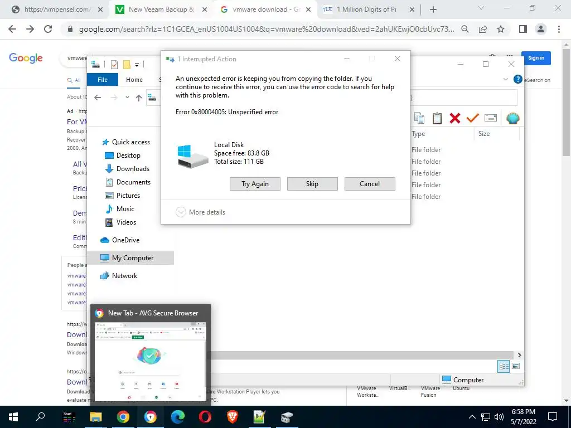Open recent locations dropdown in Explorer
This screenshot has height=428, width=571.
pyautogui.click(x=127, y=98)
